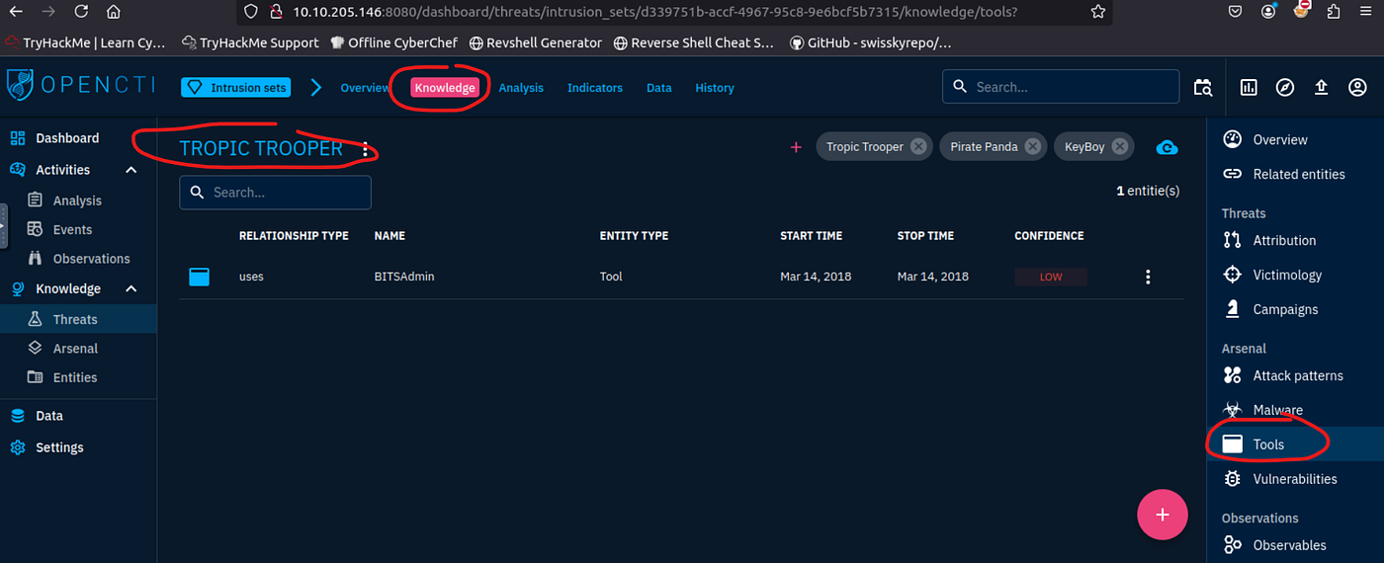Open the OpenCTI logo home link
This screenshot has height=563, width=1384.
[x=81, y=85]
